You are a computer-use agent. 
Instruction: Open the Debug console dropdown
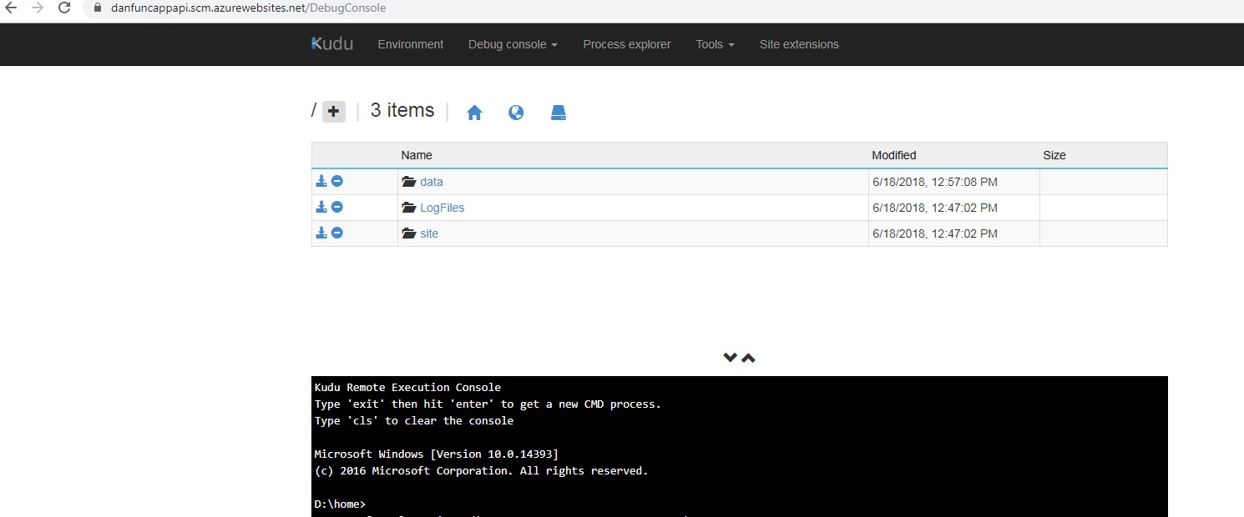(513, 44)
